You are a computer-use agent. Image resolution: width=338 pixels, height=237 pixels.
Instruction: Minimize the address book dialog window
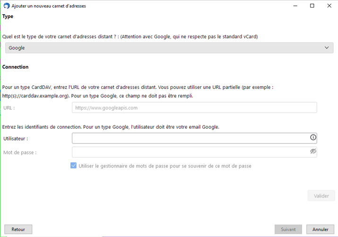295,6
